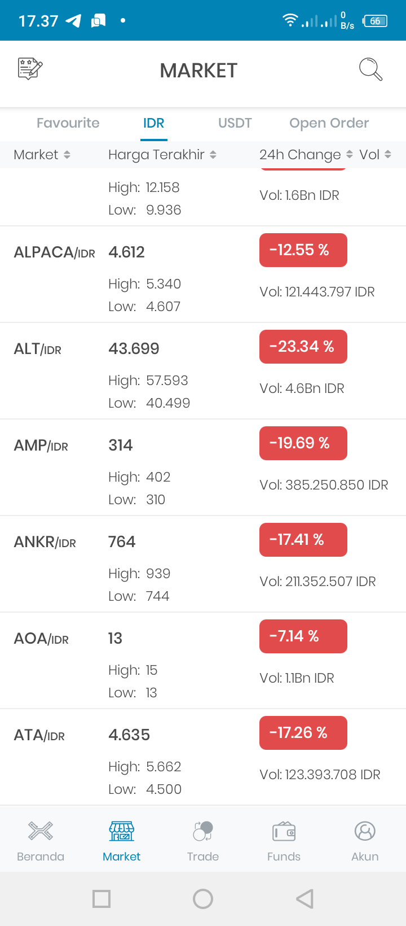Switch to the USDT tab
This screenshot has width=406, height=926.
point(235,123)
